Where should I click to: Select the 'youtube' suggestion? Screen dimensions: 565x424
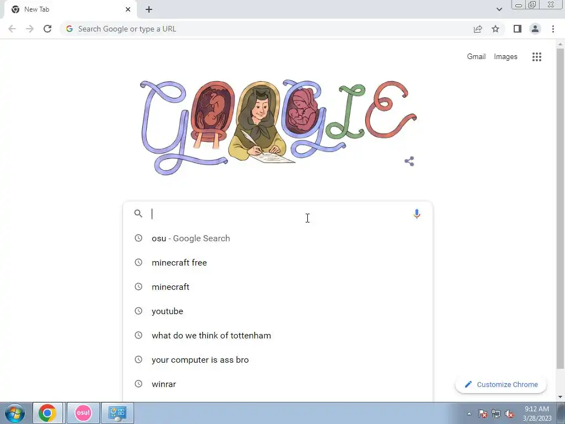[x=278, y=311]
